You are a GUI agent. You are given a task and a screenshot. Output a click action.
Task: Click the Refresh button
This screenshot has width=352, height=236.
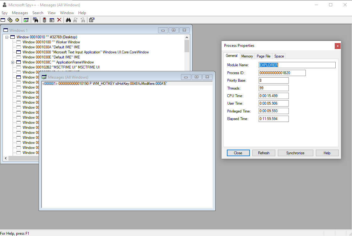tap(264, 153)
